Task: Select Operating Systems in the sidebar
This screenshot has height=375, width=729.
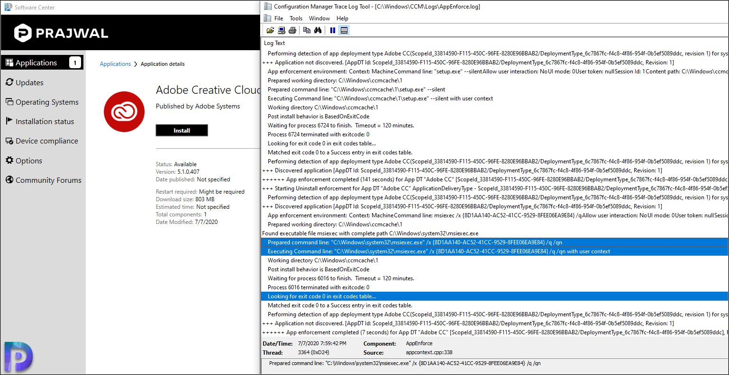Action: (x=47, y=102)
